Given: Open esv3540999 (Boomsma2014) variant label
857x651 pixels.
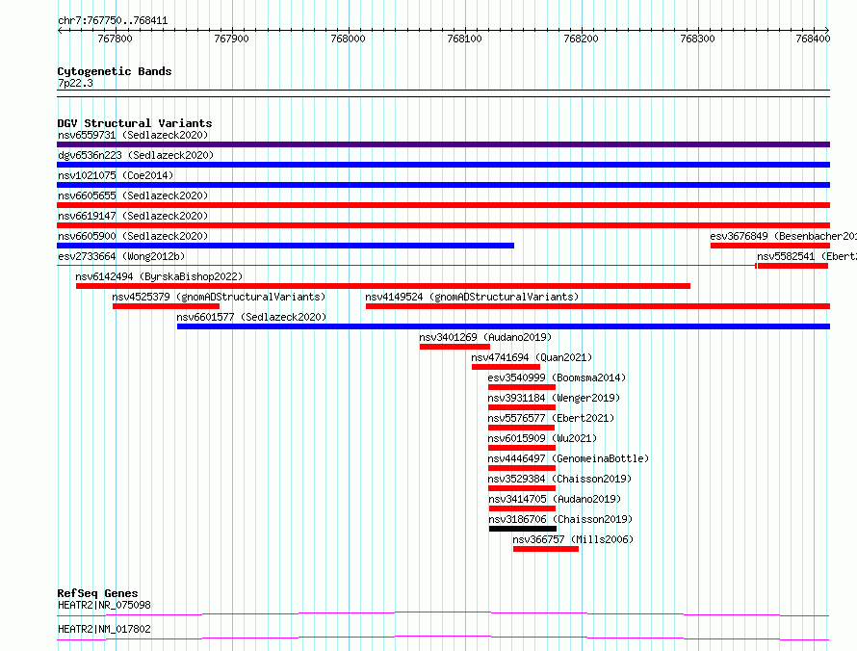Looking at the screenshot, I should point(557,378).
